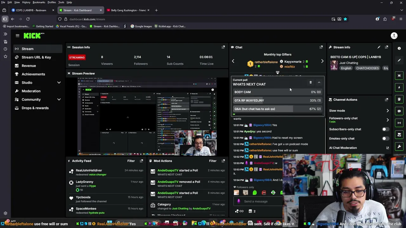Viewport: 406px width, 228px height.
Task: Show next top gifters with right arrow
Action: (x=322, y=61)
